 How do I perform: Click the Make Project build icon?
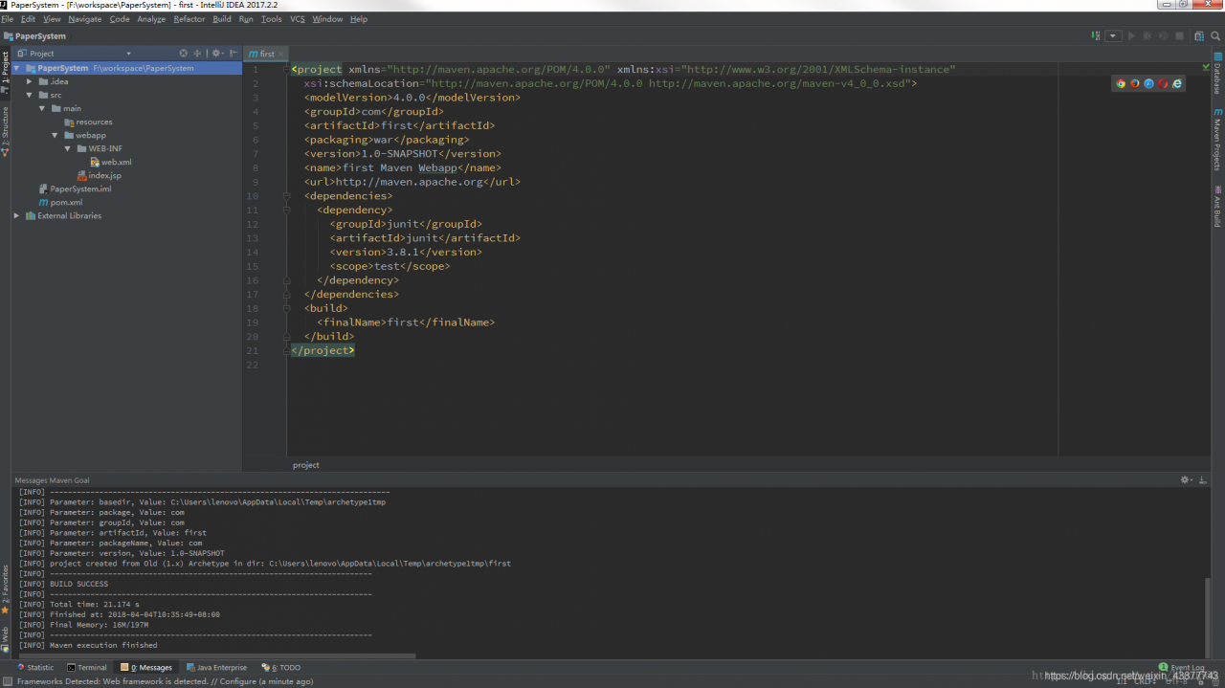click(1096, 36)
